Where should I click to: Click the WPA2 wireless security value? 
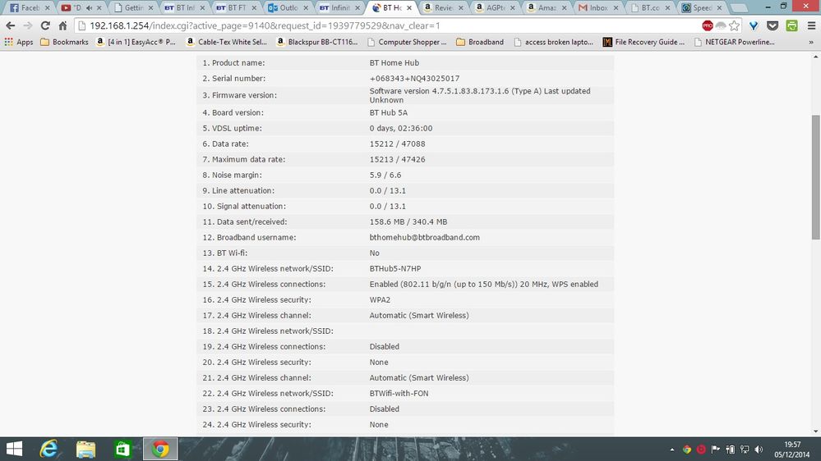pyautogui.click(x=381, y=300)
